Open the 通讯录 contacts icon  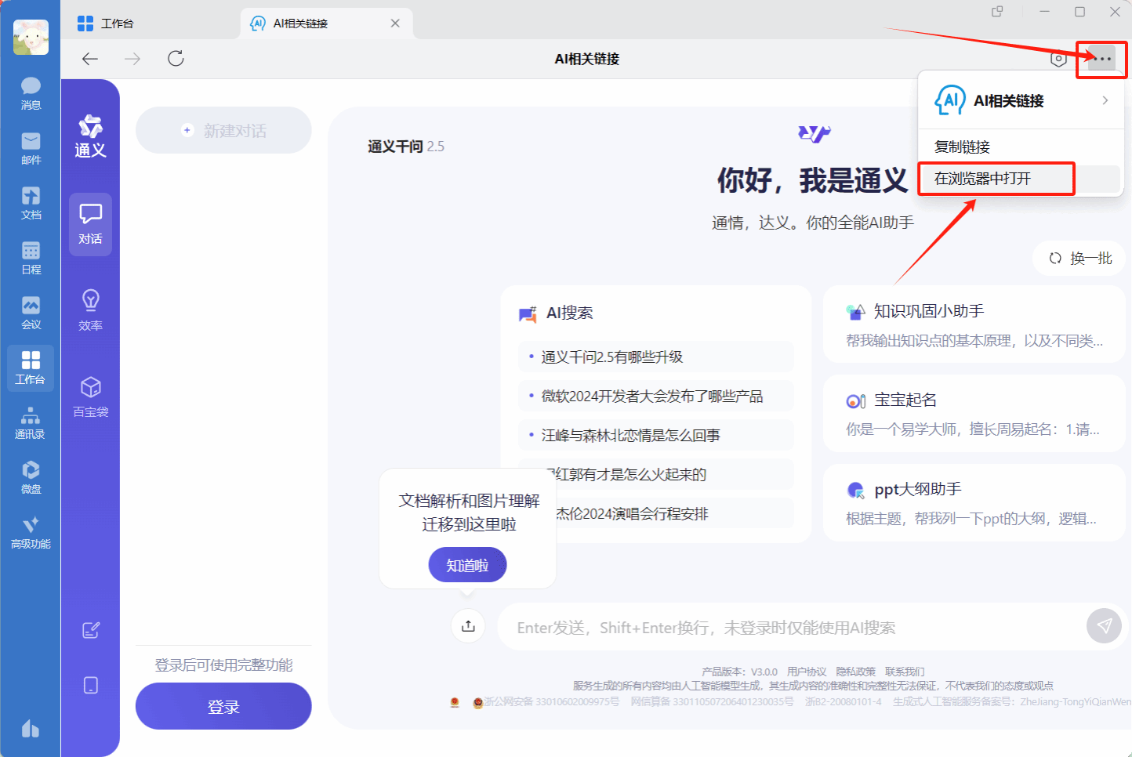(31, 422)
